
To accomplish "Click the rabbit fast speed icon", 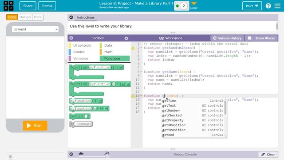I will click(x=107, y=153).
